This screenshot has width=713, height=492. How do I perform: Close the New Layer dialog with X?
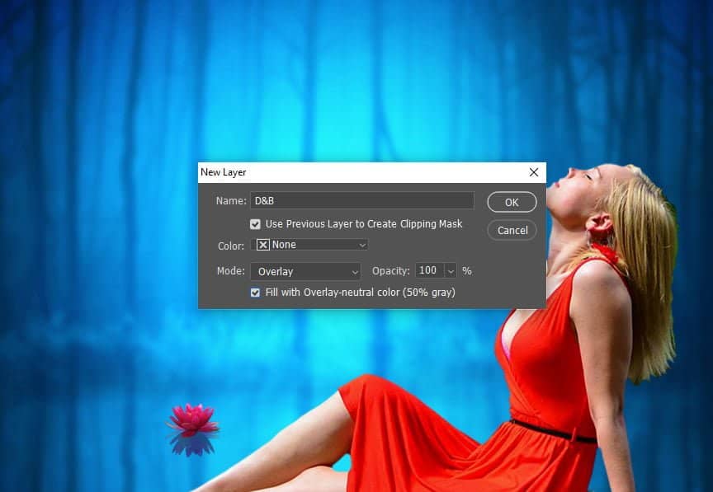click(x=534, y=172)
